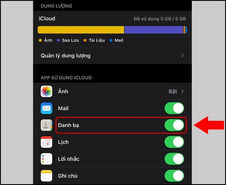The height and width of the screenshot is (185, 226).
Task: Tap the Danh bạ label
Action: click(x=68, y=125)
